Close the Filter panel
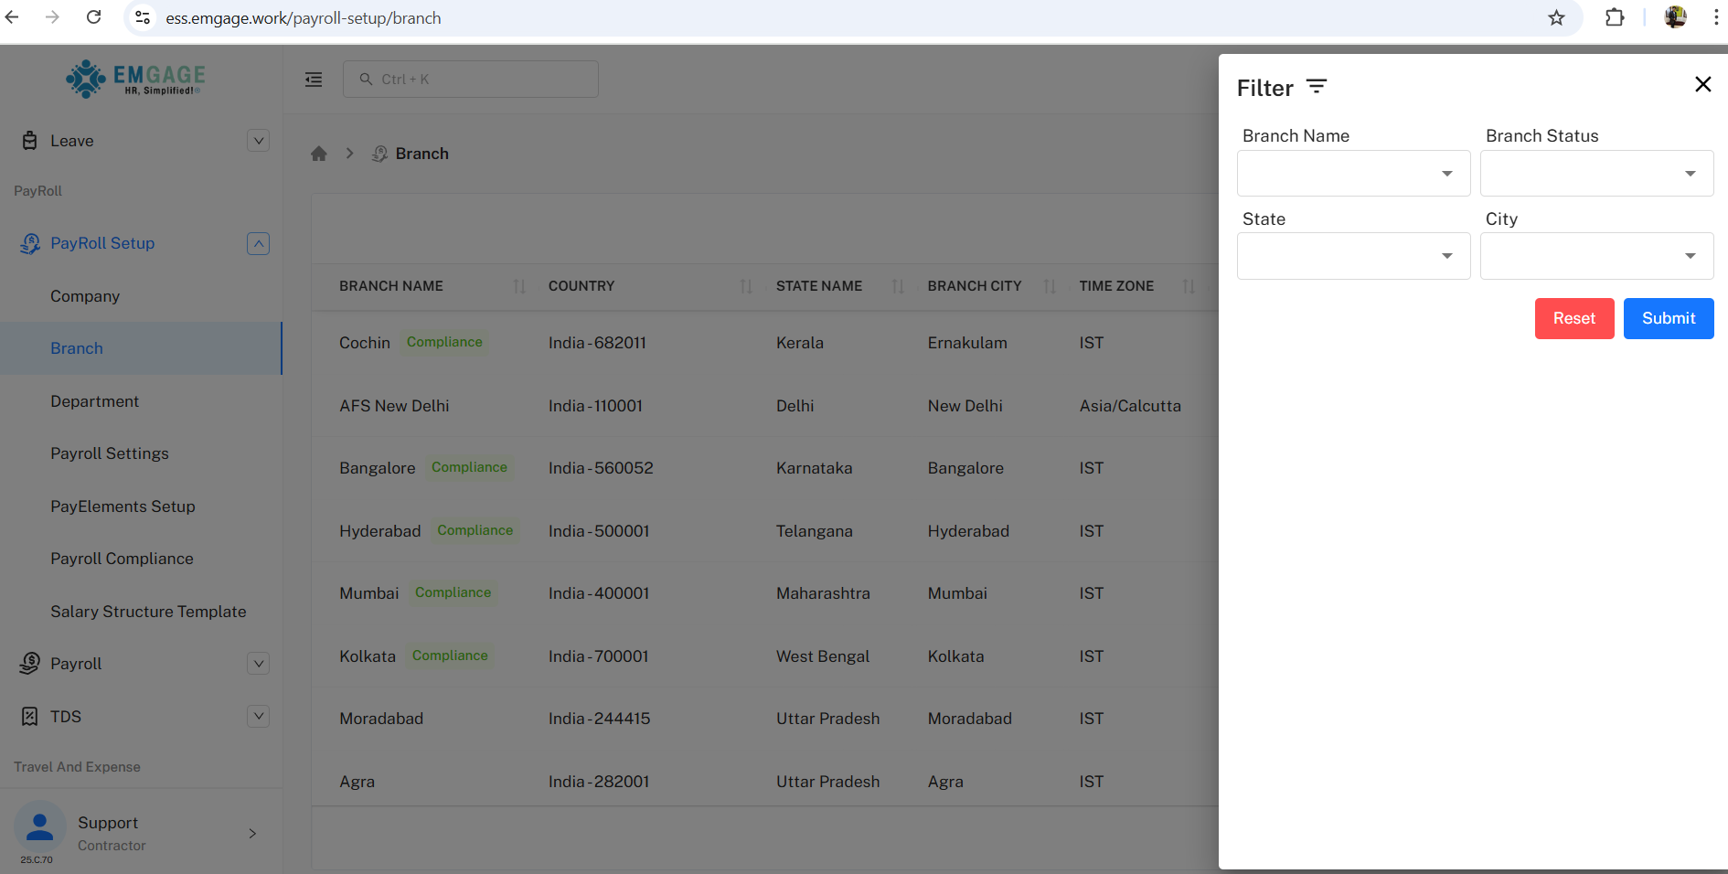The width and height of the screenshot is (1728, 874). coord(1702,85)
